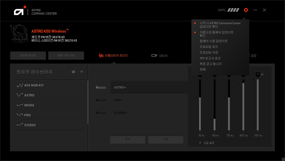Switch to 이퀄라이저 프리셋 tab
Viewport: 285px width, 161px height.
[113, 55]
